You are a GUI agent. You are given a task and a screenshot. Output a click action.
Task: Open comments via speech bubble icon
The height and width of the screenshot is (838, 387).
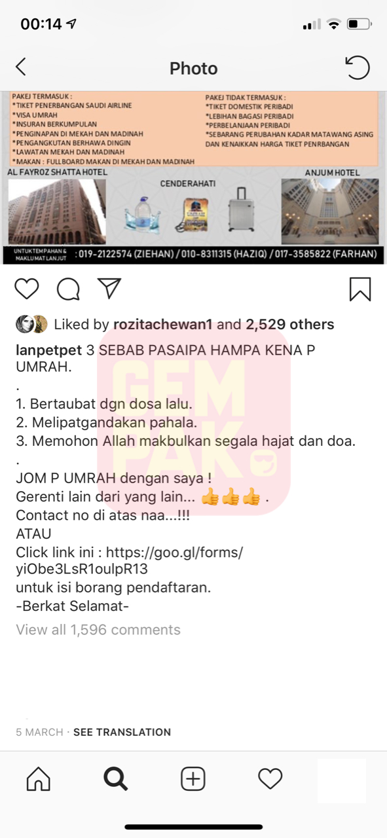coord(68,289)
